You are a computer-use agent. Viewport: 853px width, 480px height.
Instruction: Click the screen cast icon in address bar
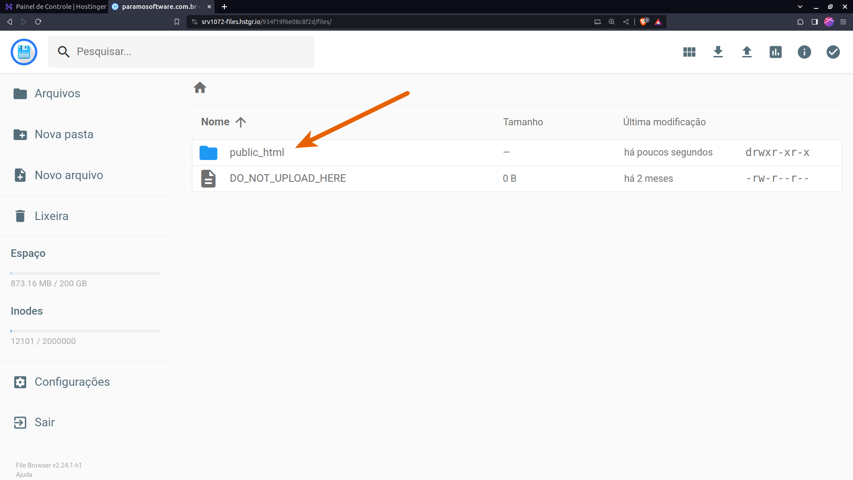point(598,22)
